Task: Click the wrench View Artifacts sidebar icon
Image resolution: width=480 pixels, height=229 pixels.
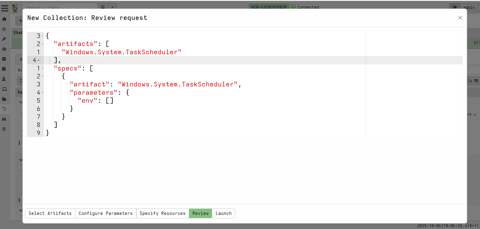Action: point(4,39)
